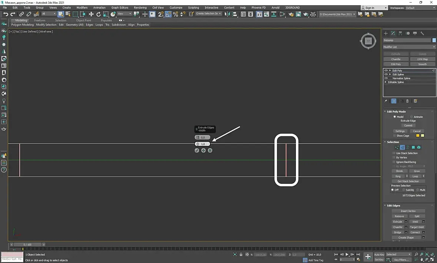Screen dimensions: 437x263
Task: Expand the Editable Spline stack entry
Action: 386,82
